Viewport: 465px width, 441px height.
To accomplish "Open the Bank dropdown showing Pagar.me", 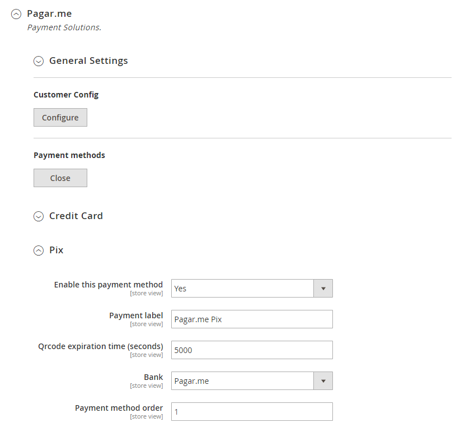I will coord(252,380).
